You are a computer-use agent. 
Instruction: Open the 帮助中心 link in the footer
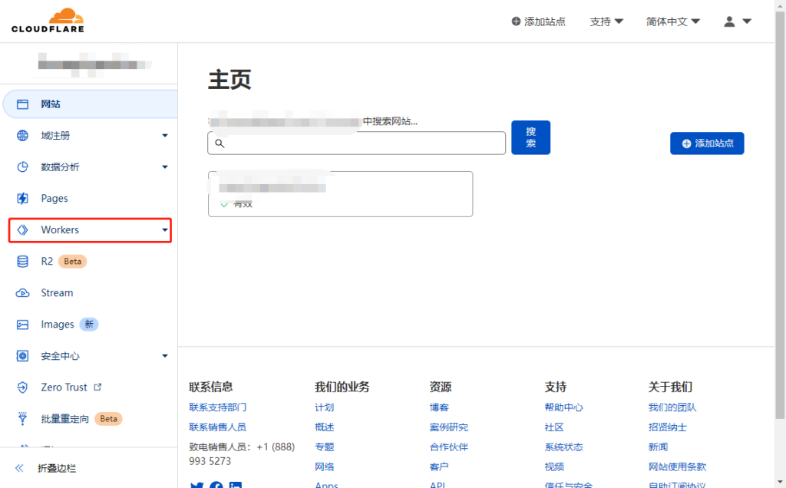click(563, 407)
